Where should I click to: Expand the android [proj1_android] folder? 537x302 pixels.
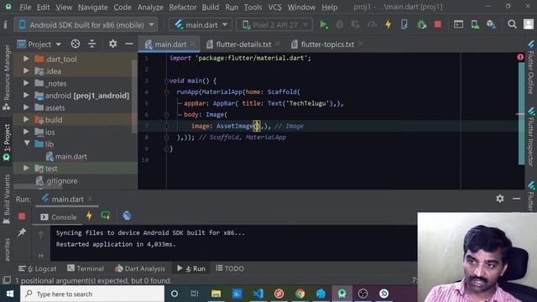coord(26,95)
